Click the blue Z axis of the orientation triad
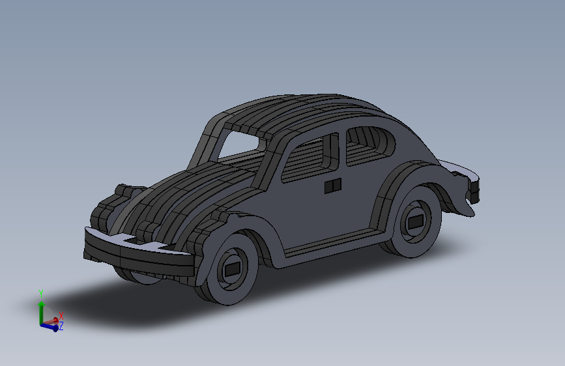Viewport: 565px width, 366px height. click(x=50, y=327)
